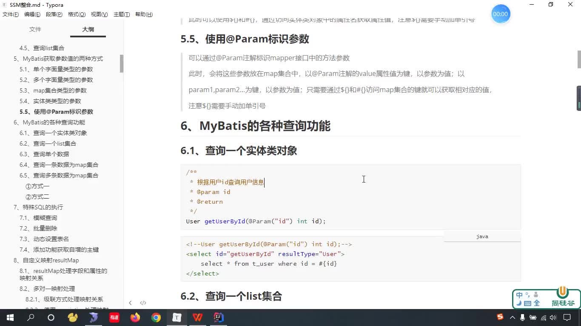This screenshot has width=581, height=326.
Task: Open the yellow bear app in taskbar
Action: [x=73, y=318]
